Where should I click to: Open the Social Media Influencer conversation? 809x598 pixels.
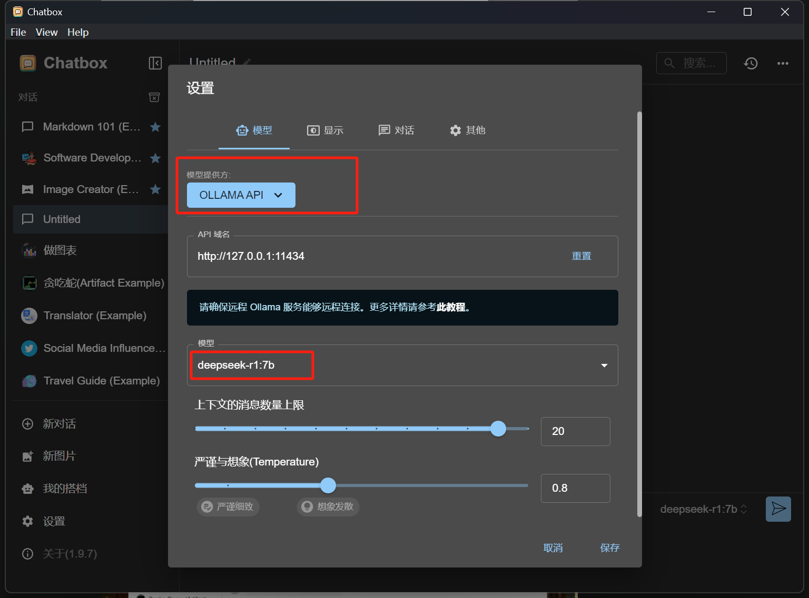coord(91,348)
